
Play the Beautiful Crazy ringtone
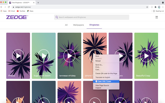pos(146,55)
